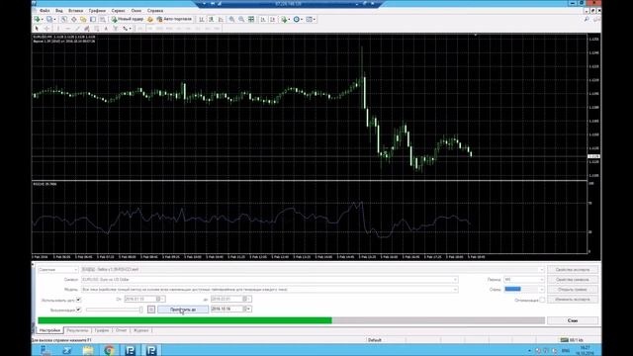This screenshot has height=356, width=633.
Task: Switch to the 'График' tester tab
Action: pos(102,330)
